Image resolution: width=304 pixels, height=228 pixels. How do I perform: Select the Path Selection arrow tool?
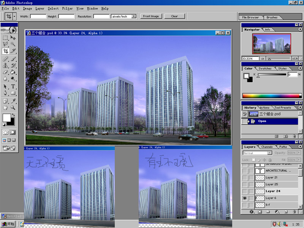(x=5, y=87)
